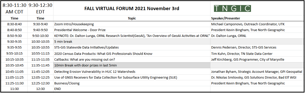Select the Topic column header
This screenshot has width=305, height=93.
click(x=132, y=18)
